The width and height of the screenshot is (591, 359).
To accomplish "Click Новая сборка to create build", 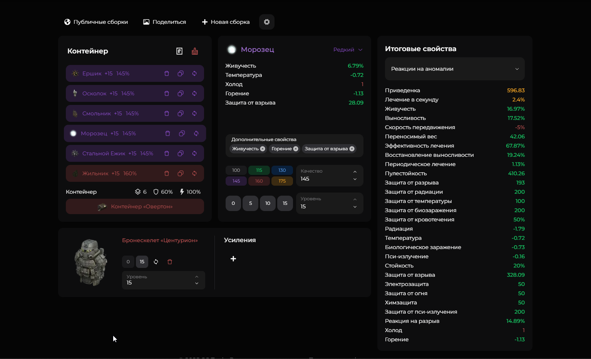I will pyautogui.click(x=226, y=22).
